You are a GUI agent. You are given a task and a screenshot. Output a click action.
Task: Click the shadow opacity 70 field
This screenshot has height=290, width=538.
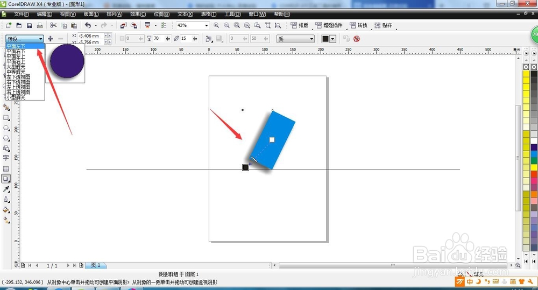(159, 39)
